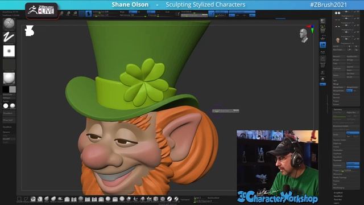This screenshot has height=205, width=364.
Task: Click the small blue button under right shelf
Action: tap(322, 84)
